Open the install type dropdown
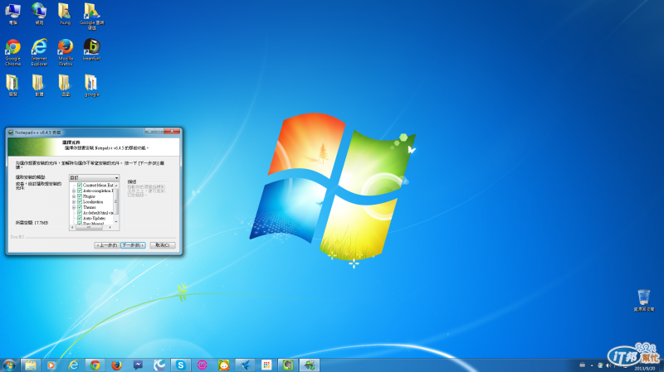This screenshot has height=372, width=664. click(x=94, y=177)
